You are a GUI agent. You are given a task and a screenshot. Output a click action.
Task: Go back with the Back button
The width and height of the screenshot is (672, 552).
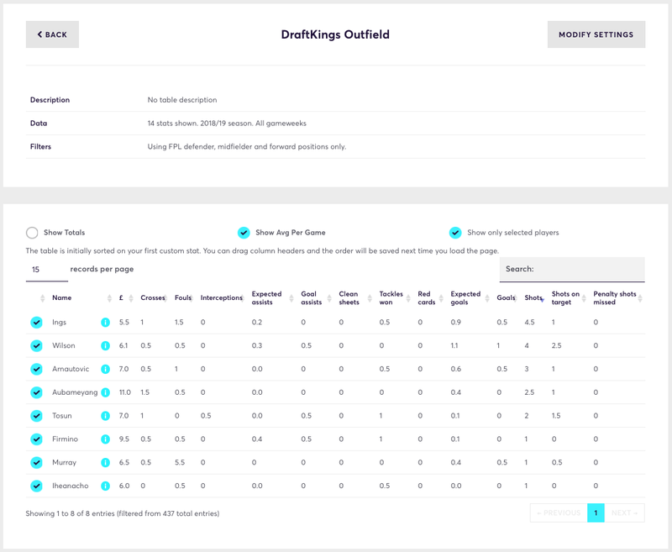pos(52,34)
